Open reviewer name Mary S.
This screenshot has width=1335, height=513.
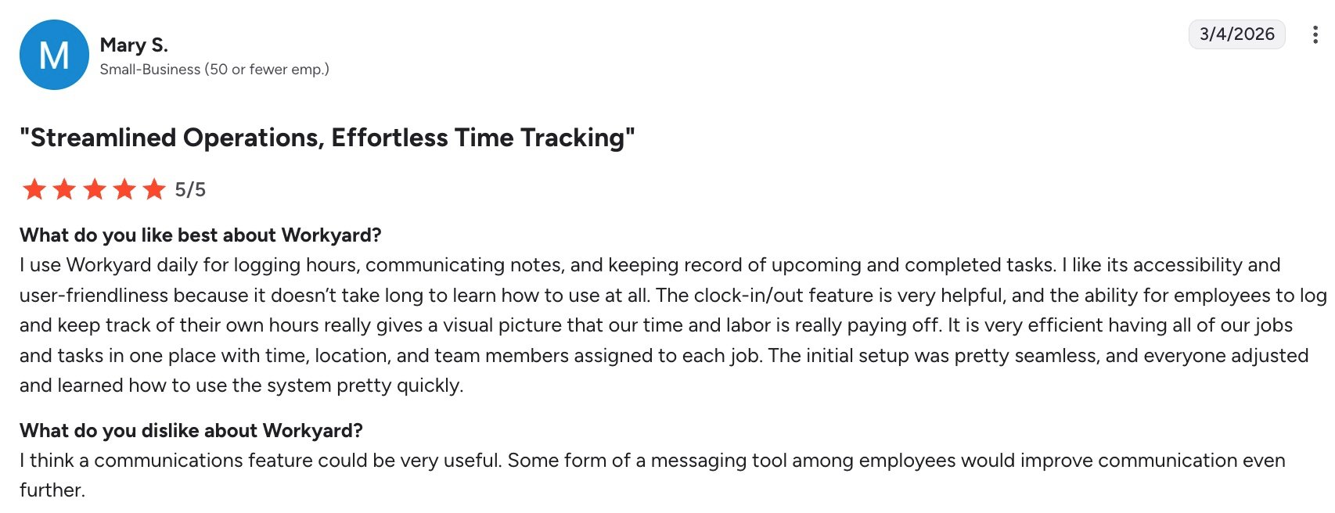pos(134,45)
